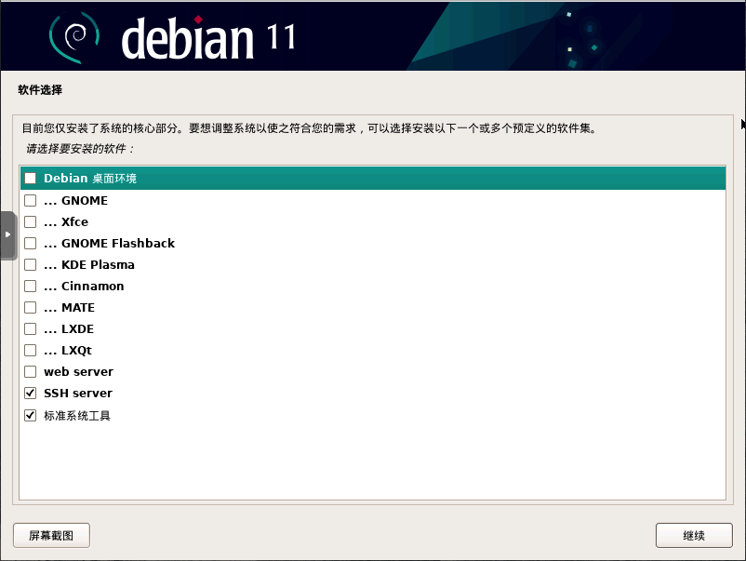746x561 pixels.
Task: Tick the Xfce checkbox
Action: point(31,221)
